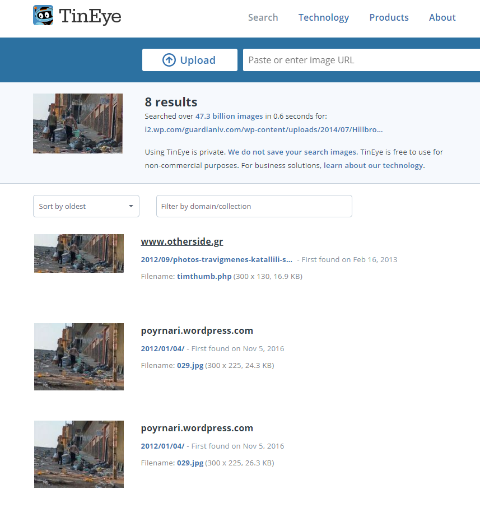Open the About nav item

[x=442, y=17]
